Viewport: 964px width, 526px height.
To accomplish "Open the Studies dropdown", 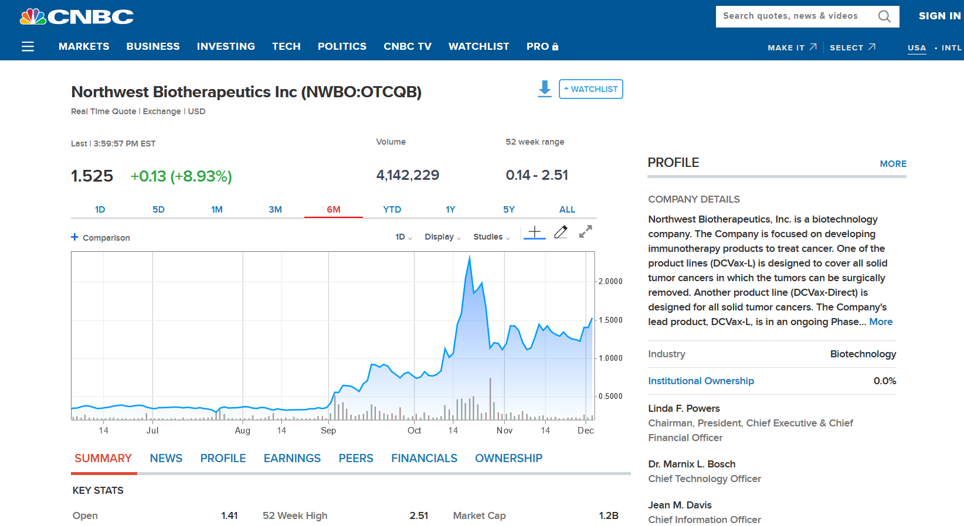I will (x=491, y=237).
